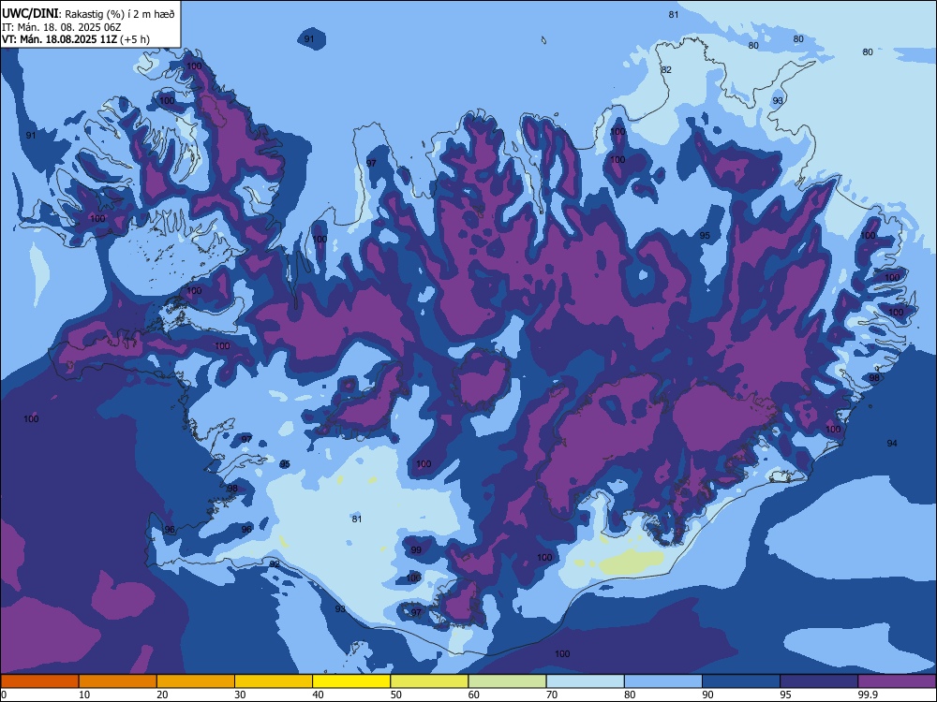
Task: Click the '30' legend scale label
Action: point(240,695)
